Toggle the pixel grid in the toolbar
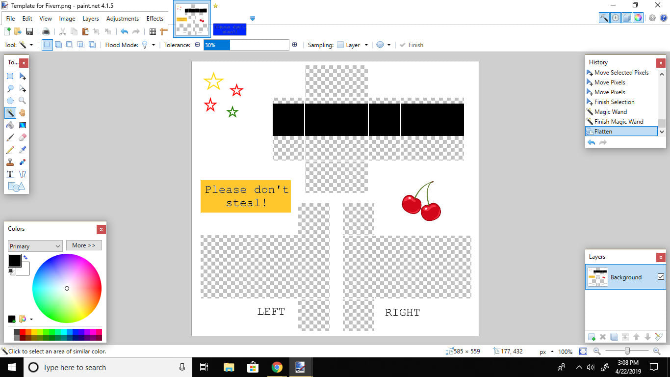Image resolution: width=670 pixels, height=377 pixels. pyautogui.click(x=153, y=31)
